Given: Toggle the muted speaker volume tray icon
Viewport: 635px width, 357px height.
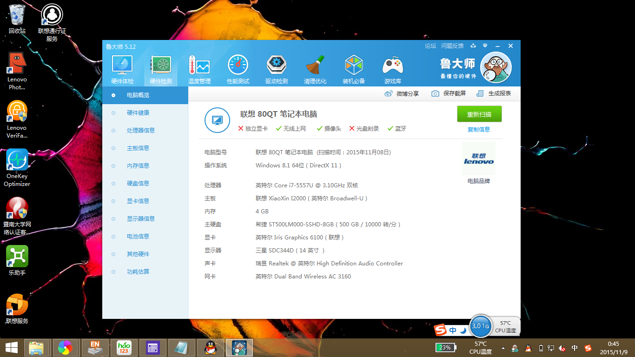Looking at the screenshot, I should 562,348.
